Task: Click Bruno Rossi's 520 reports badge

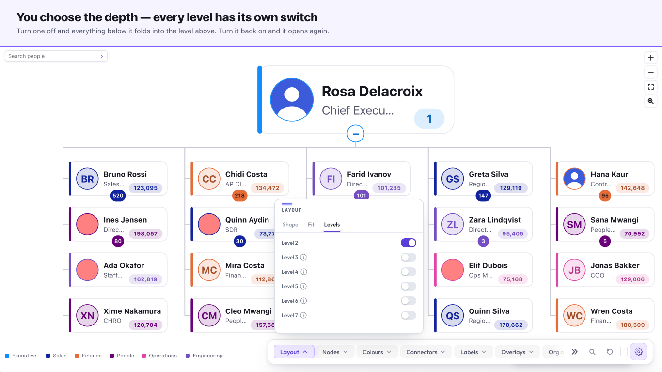Action: click(x=118, y=196)
